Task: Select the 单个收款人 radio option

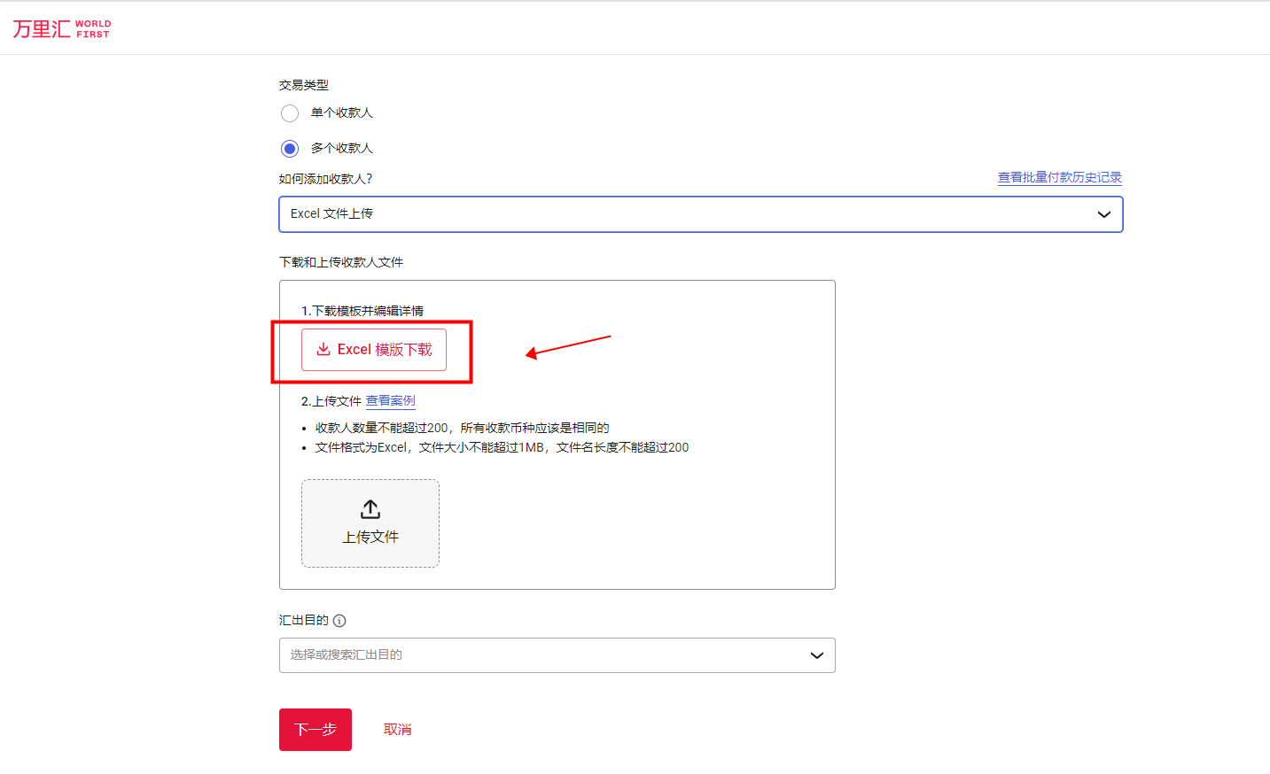Action: (x=290, y=112)
